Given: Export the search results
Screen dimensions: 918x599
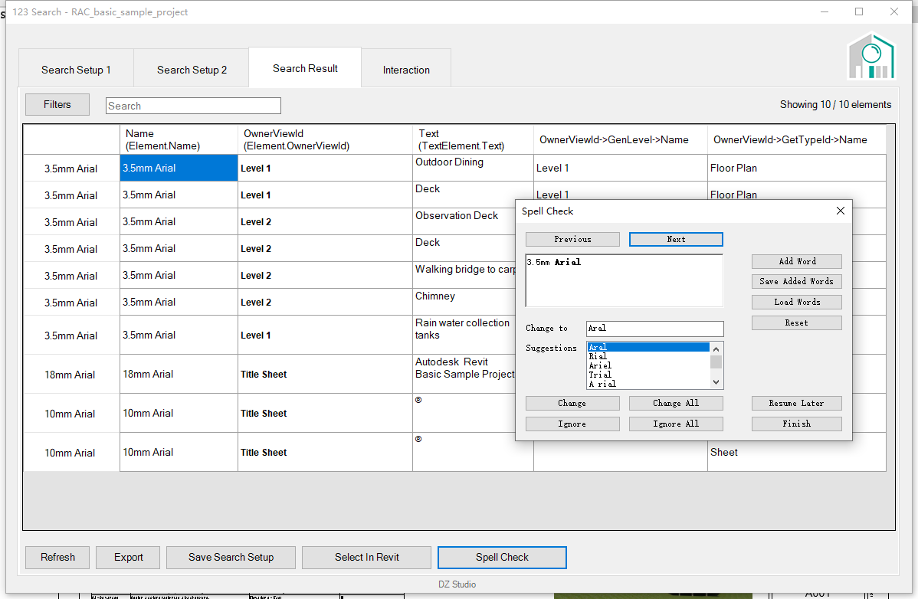Looking at the screenshot, I should tap(128, 557).
